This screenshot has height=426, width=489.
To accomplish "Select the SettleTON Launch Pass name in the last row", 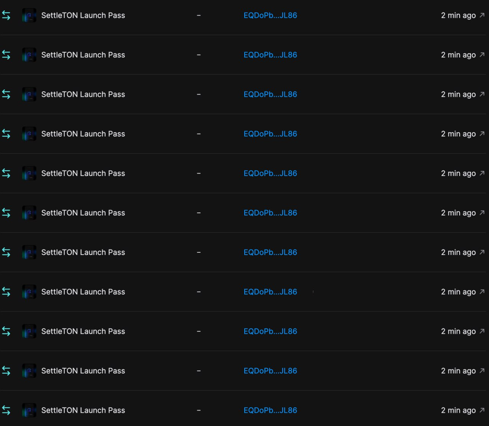I will point(83,410).
